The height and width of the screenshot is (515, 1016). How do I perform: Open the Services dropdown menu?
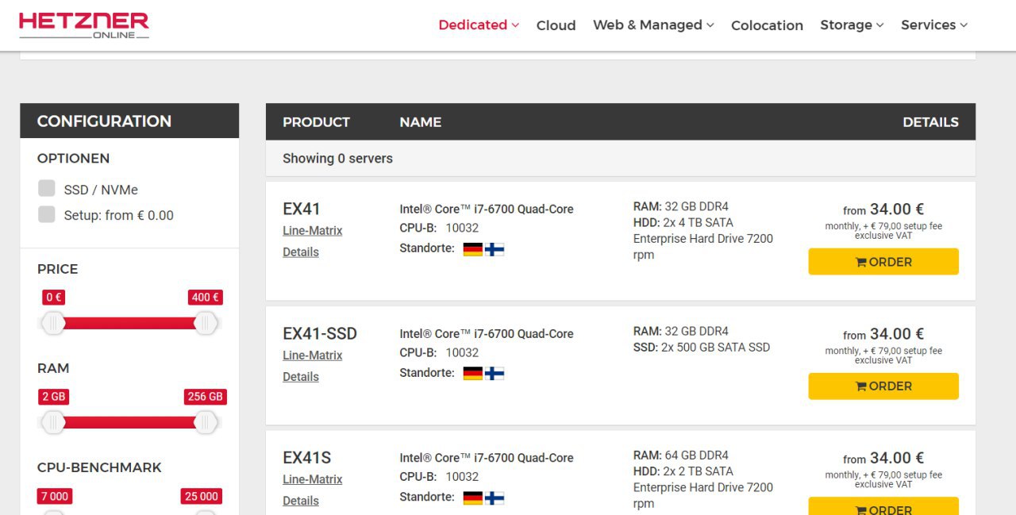point(934,25)
